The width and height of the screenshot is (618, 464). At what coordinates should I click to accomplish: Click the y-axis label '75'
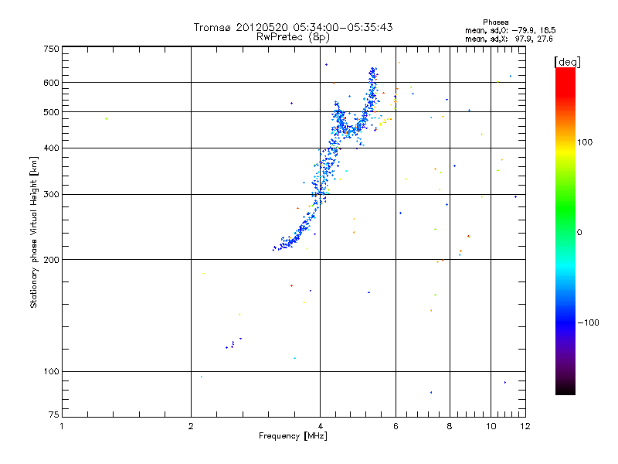54,415
